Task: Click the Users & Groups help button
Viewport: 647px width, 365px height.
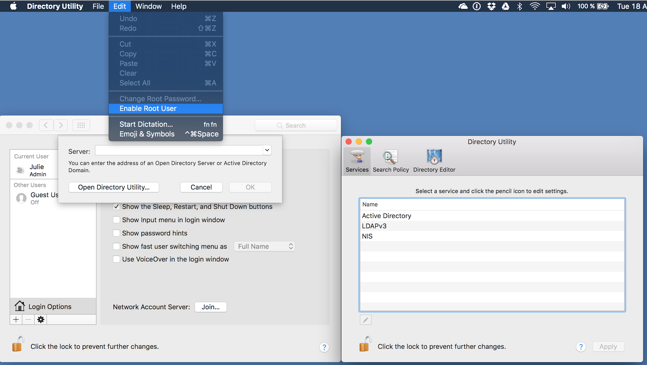Action: (324, 347)
